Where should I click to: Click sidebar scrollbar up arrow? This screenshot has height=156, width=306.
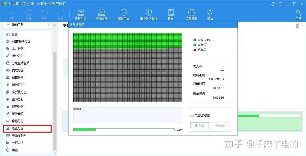(54, 26)
